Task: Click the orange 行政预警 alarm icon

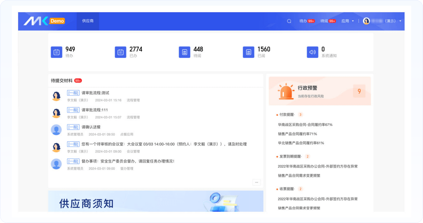Action: 286,91
